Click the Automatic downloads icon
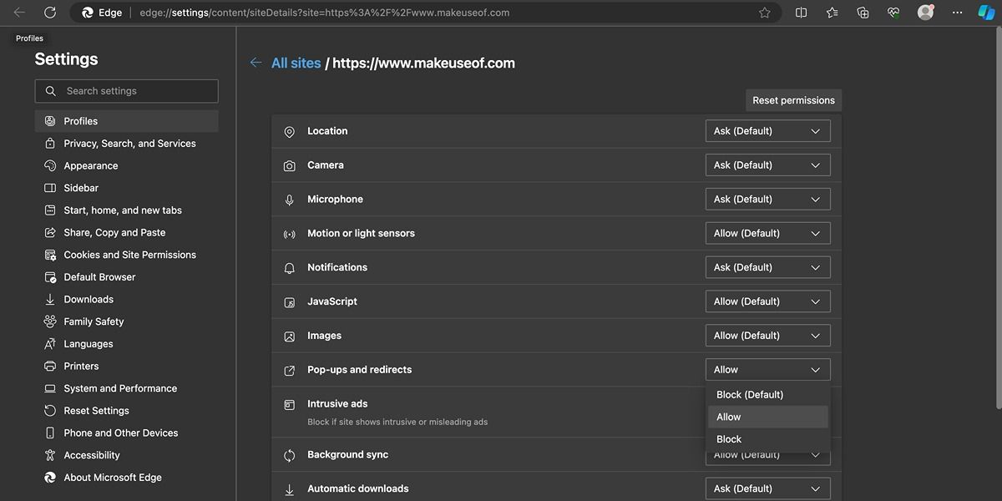Image resolution: width=1002 pixels, height=501 pixels. 289,488
